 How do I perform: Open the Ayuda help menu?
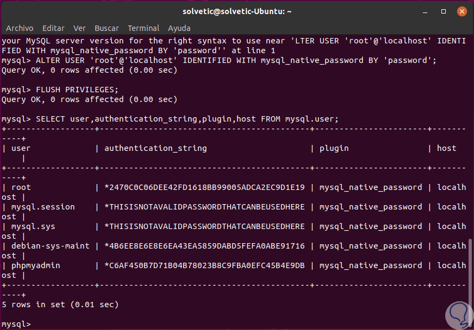pos(179,28)
